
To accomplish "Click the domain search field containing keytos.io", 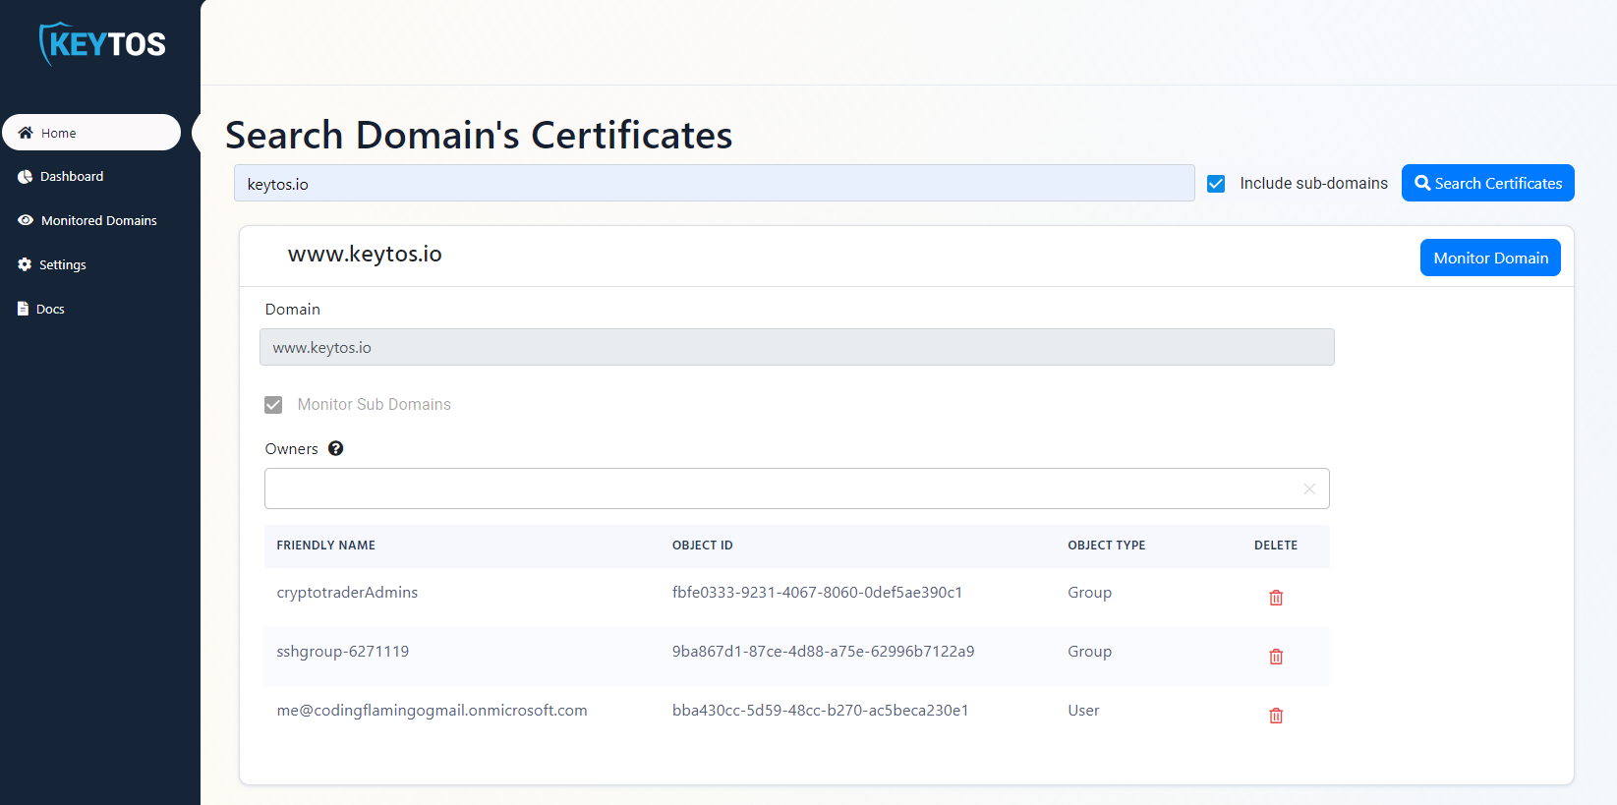I will [x=714, y=184].
